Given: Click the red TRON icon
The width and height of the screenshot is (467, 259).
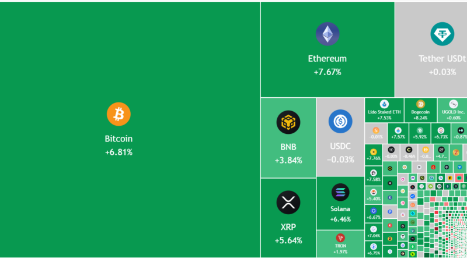Looking at the screenshot, I should pyautogui.click(x=340, y=237).
